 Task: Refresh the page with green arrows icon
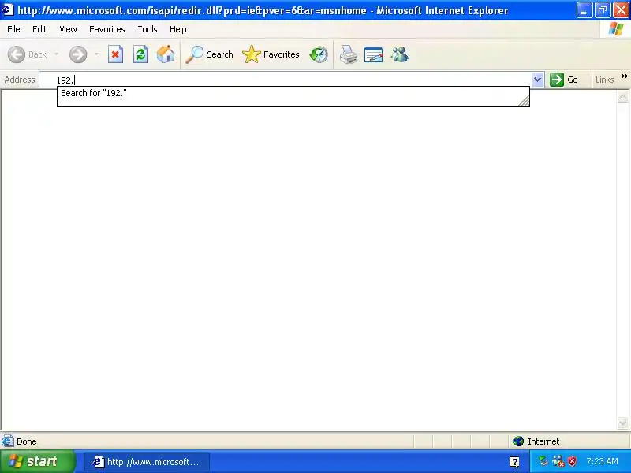click(x=140, y=54)
